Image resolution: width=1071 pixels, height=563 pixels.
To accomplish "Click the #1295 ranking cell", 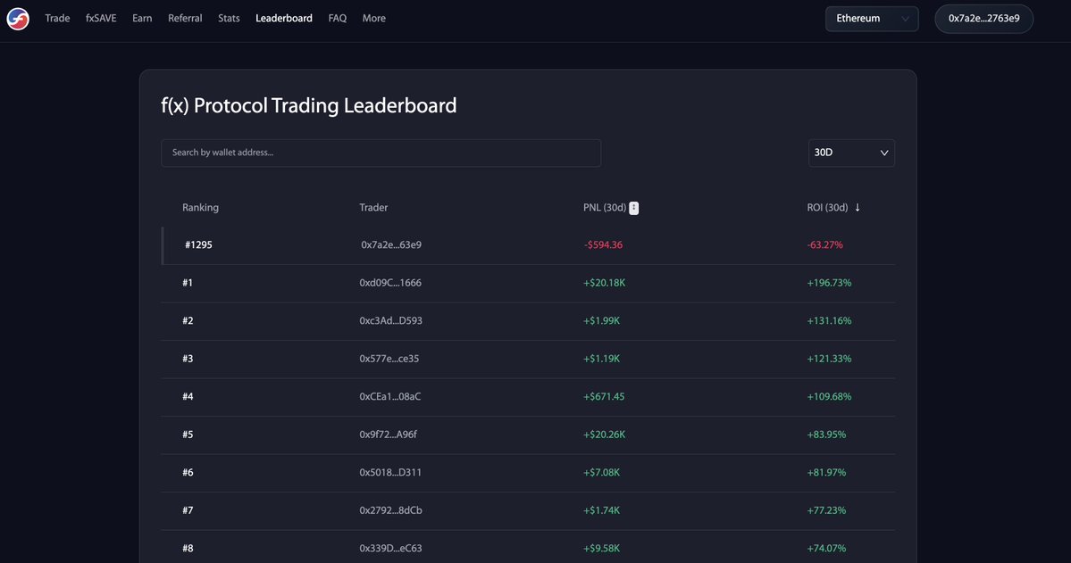I will coord(199,245).
